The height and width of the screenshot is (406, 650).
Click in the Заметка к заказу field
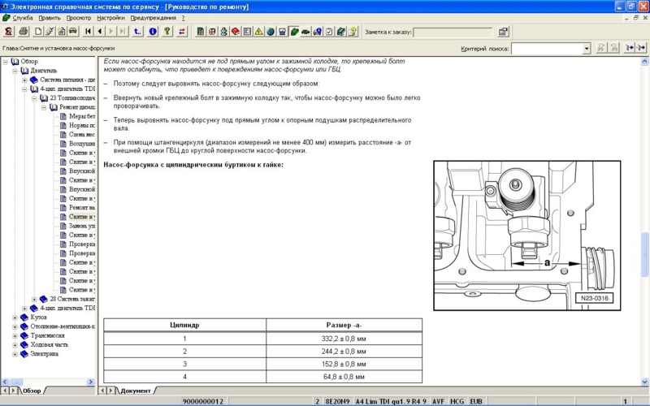pyautogui.click(x=452, y=32)
